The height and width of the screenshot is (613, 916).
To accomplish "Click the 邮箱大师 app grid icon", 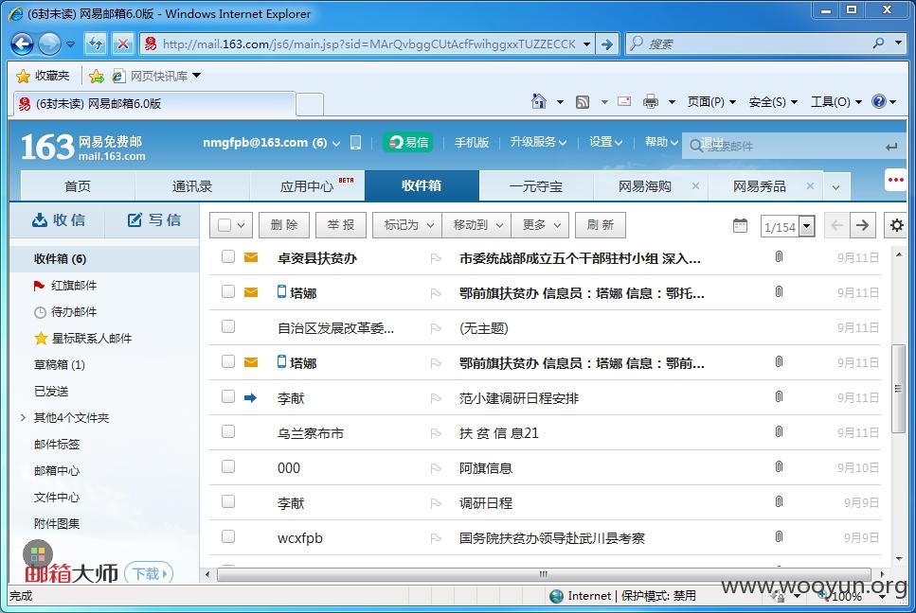I will click(37, 554).
